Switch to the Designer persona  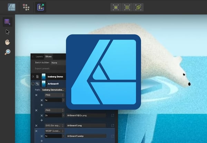pyautogui.click(x=12, y=7)
